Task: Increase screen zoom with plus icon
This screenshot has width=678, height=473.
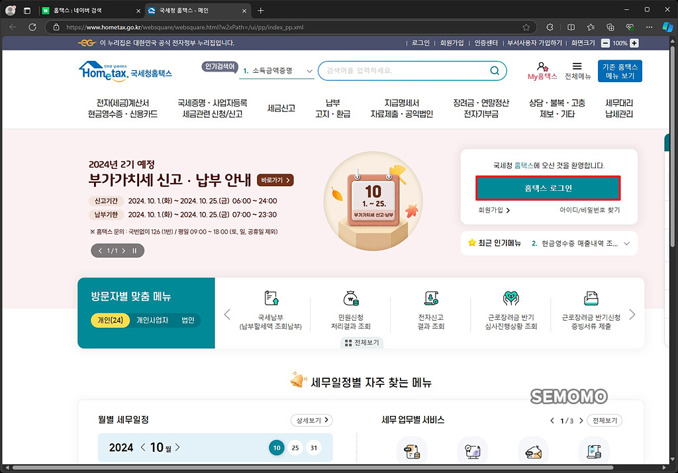Action: [634, 43]
